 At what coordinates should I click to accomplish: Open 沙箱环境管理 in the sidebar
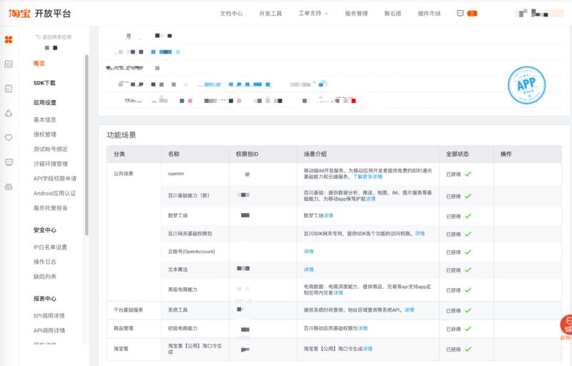tap(50, 164)
